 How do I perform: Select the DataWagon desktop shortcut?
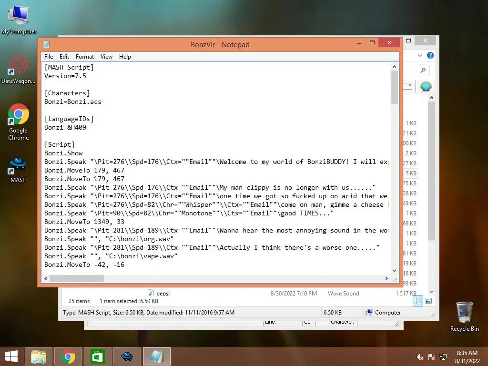(x=19, y=69)
